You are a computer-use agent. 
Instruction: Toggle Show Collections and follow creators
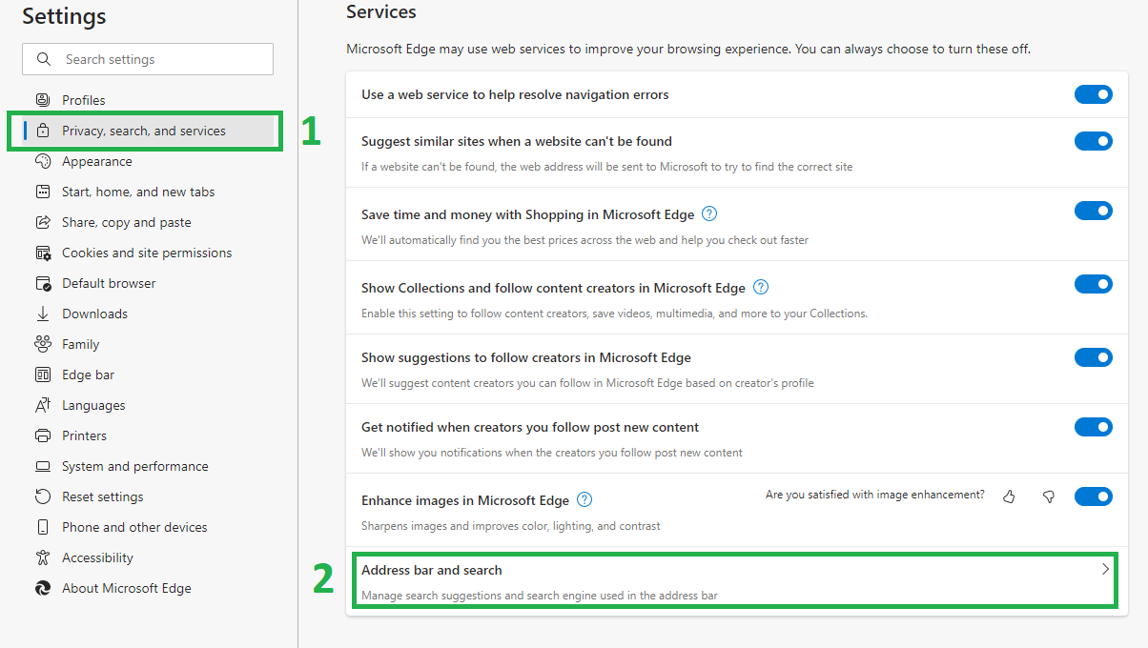1094,284
